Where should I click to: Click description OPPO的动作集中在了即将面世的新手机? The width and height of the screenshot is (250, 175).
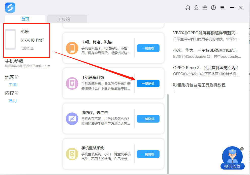206,74
